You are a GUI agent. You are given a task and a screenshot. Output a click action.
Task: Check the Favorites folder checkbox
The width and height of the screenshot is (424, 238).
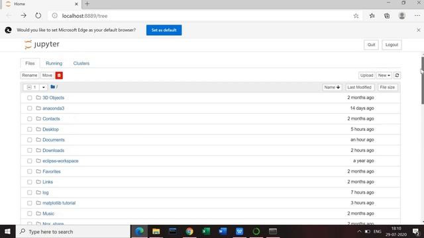[29, 171]
